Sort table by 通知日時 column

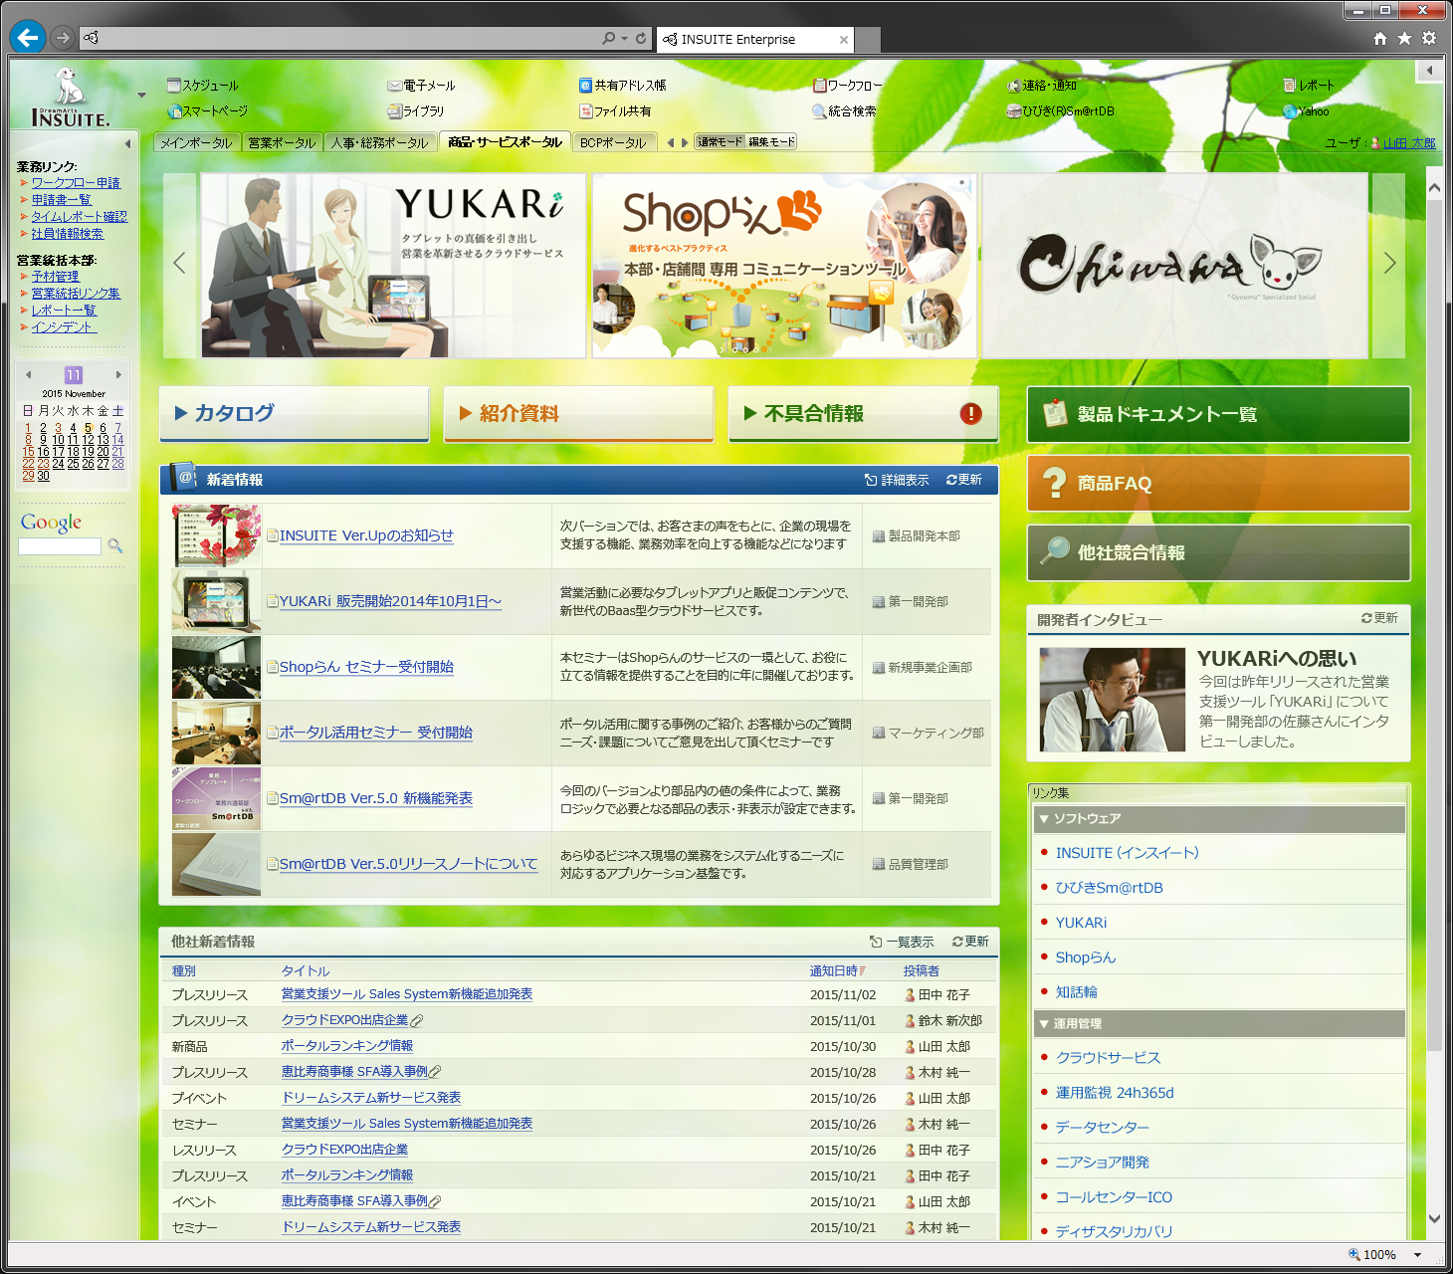coord(837,970)
